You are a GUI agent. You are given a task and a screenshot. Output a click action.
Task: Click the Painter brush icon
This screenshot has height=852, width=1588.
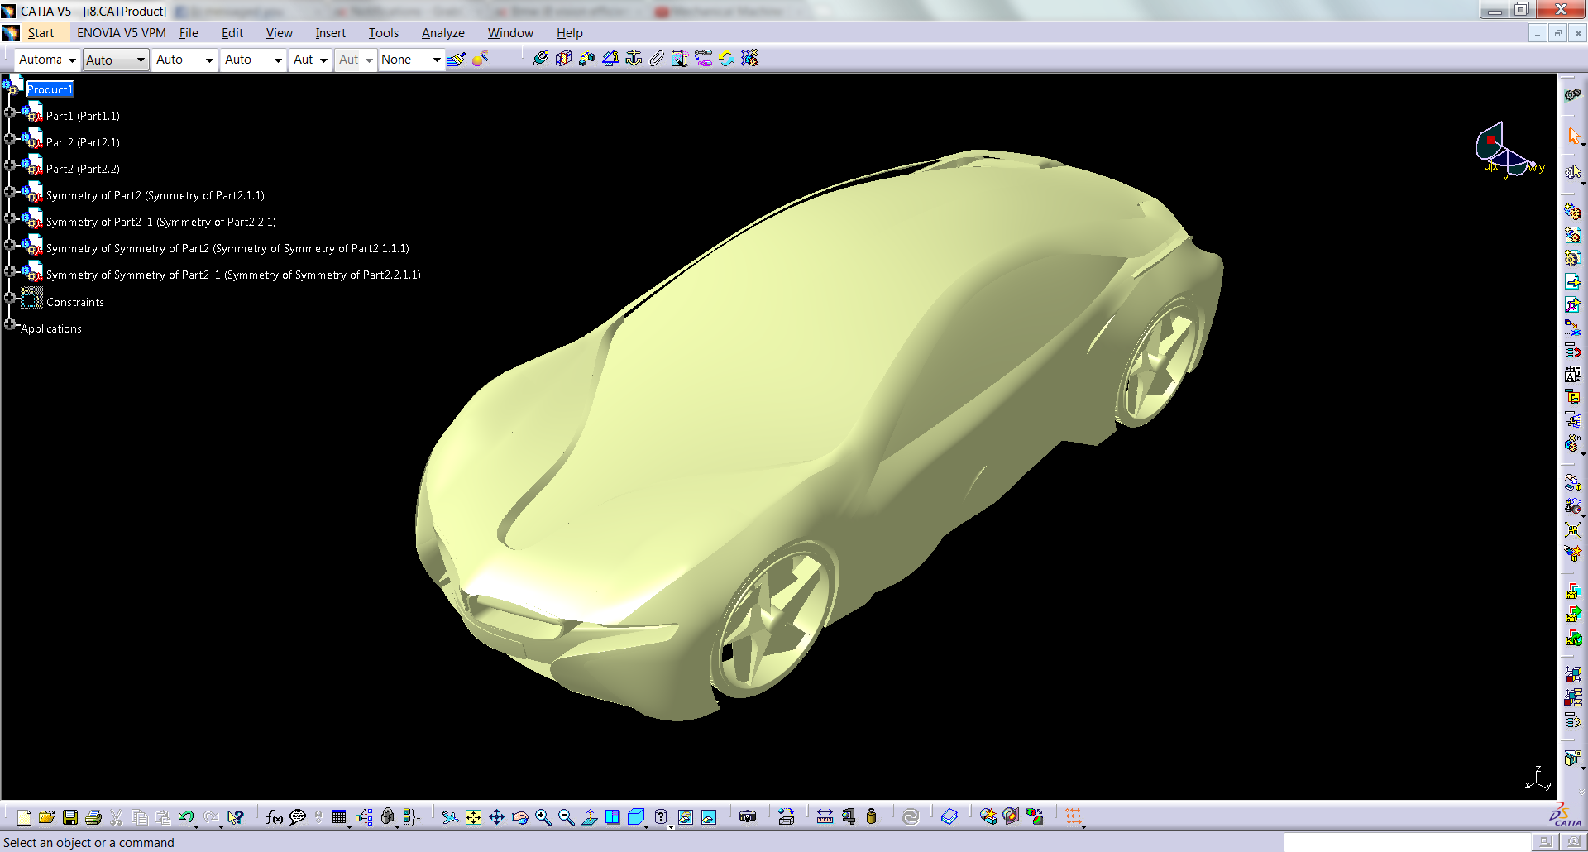click(x=457, y=60)
